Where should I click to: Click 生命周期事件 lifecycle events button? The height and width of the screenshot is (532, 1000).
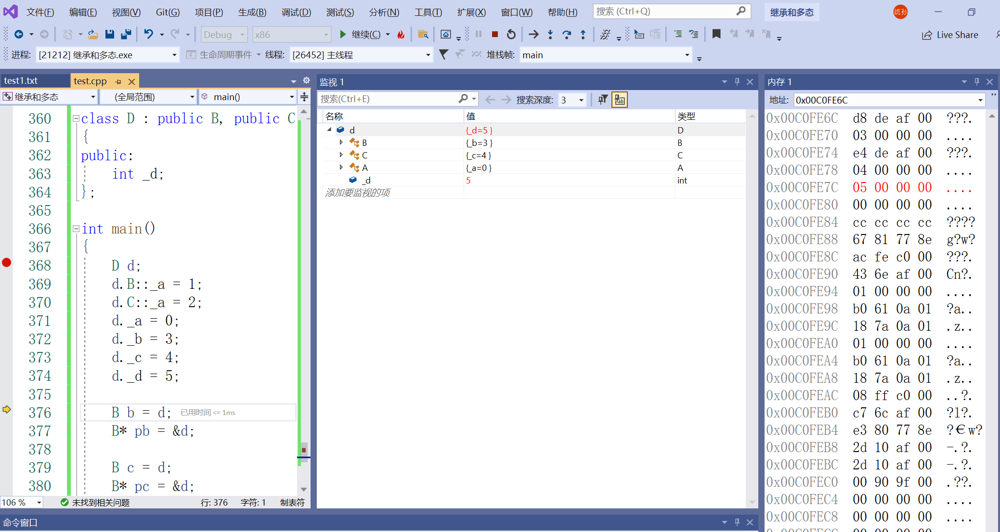[x=220, y=55]
